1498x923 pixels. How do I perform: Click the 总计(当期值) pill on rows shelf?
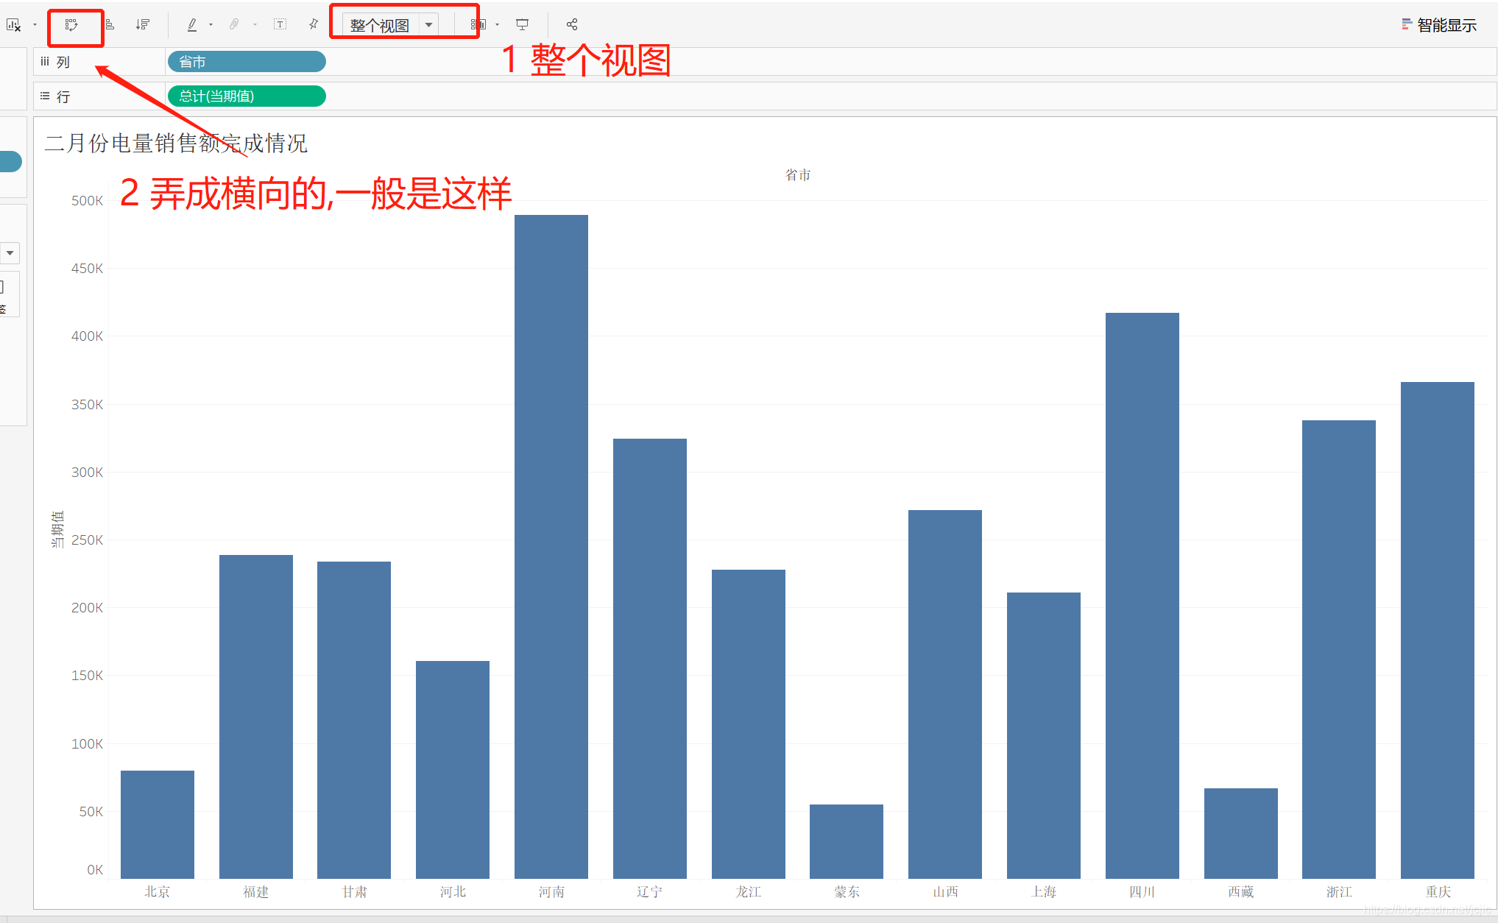pyautogui.click(x=247, y=96)
